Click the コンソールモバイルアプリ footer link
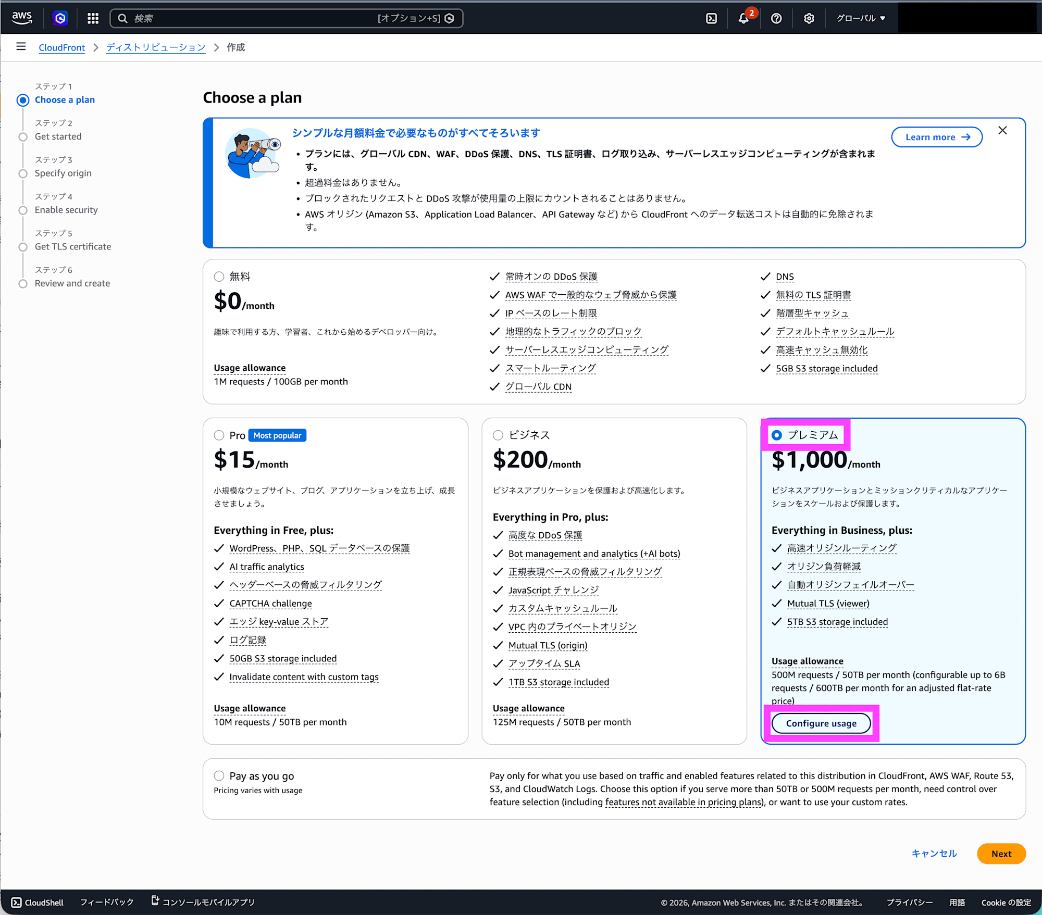The image size is (1042, 915). [208, 903]
